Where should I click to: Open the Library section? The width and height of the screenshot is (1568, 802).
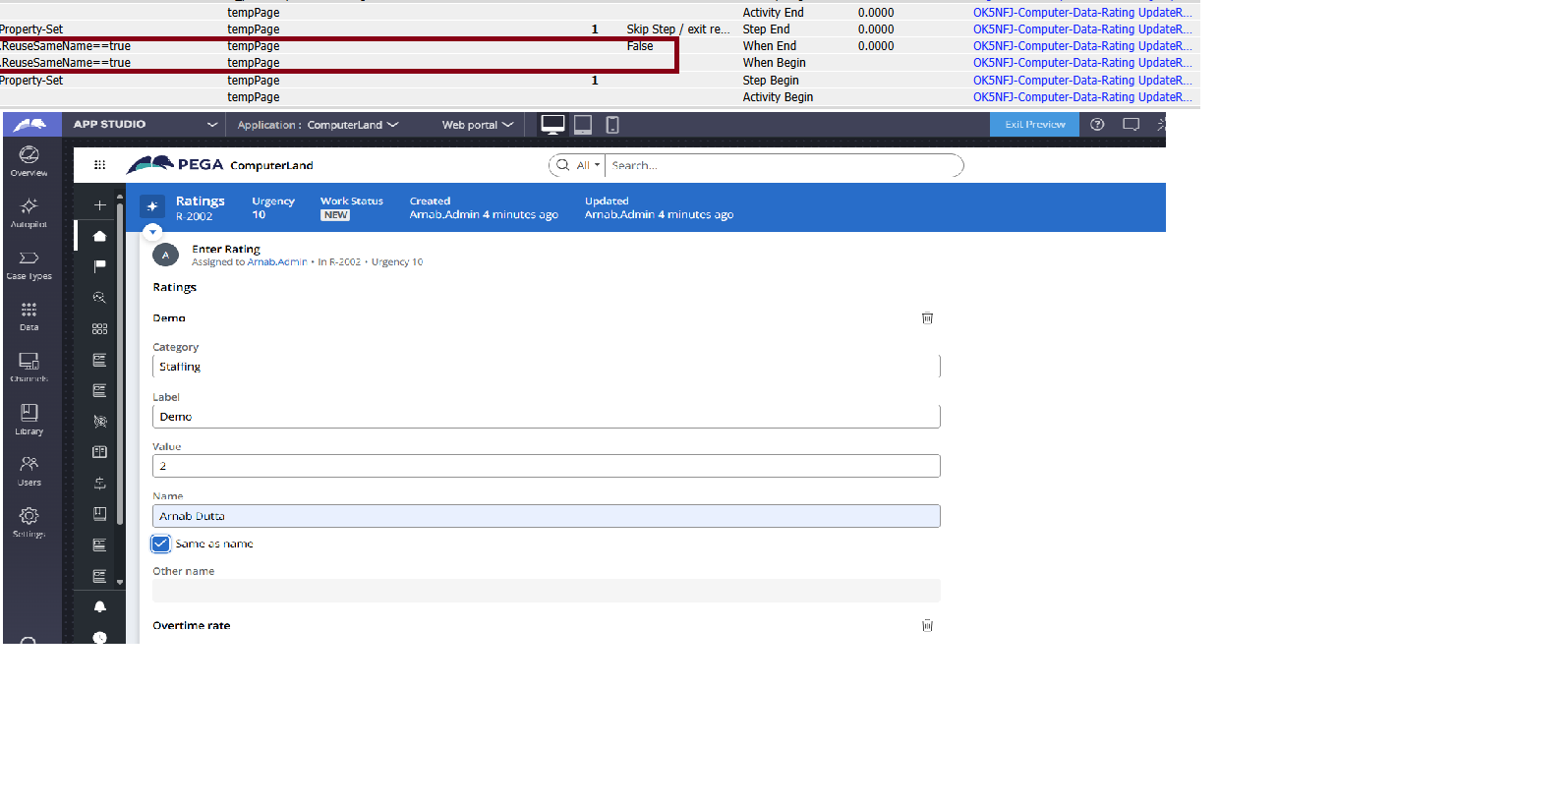tap(29, 419)
